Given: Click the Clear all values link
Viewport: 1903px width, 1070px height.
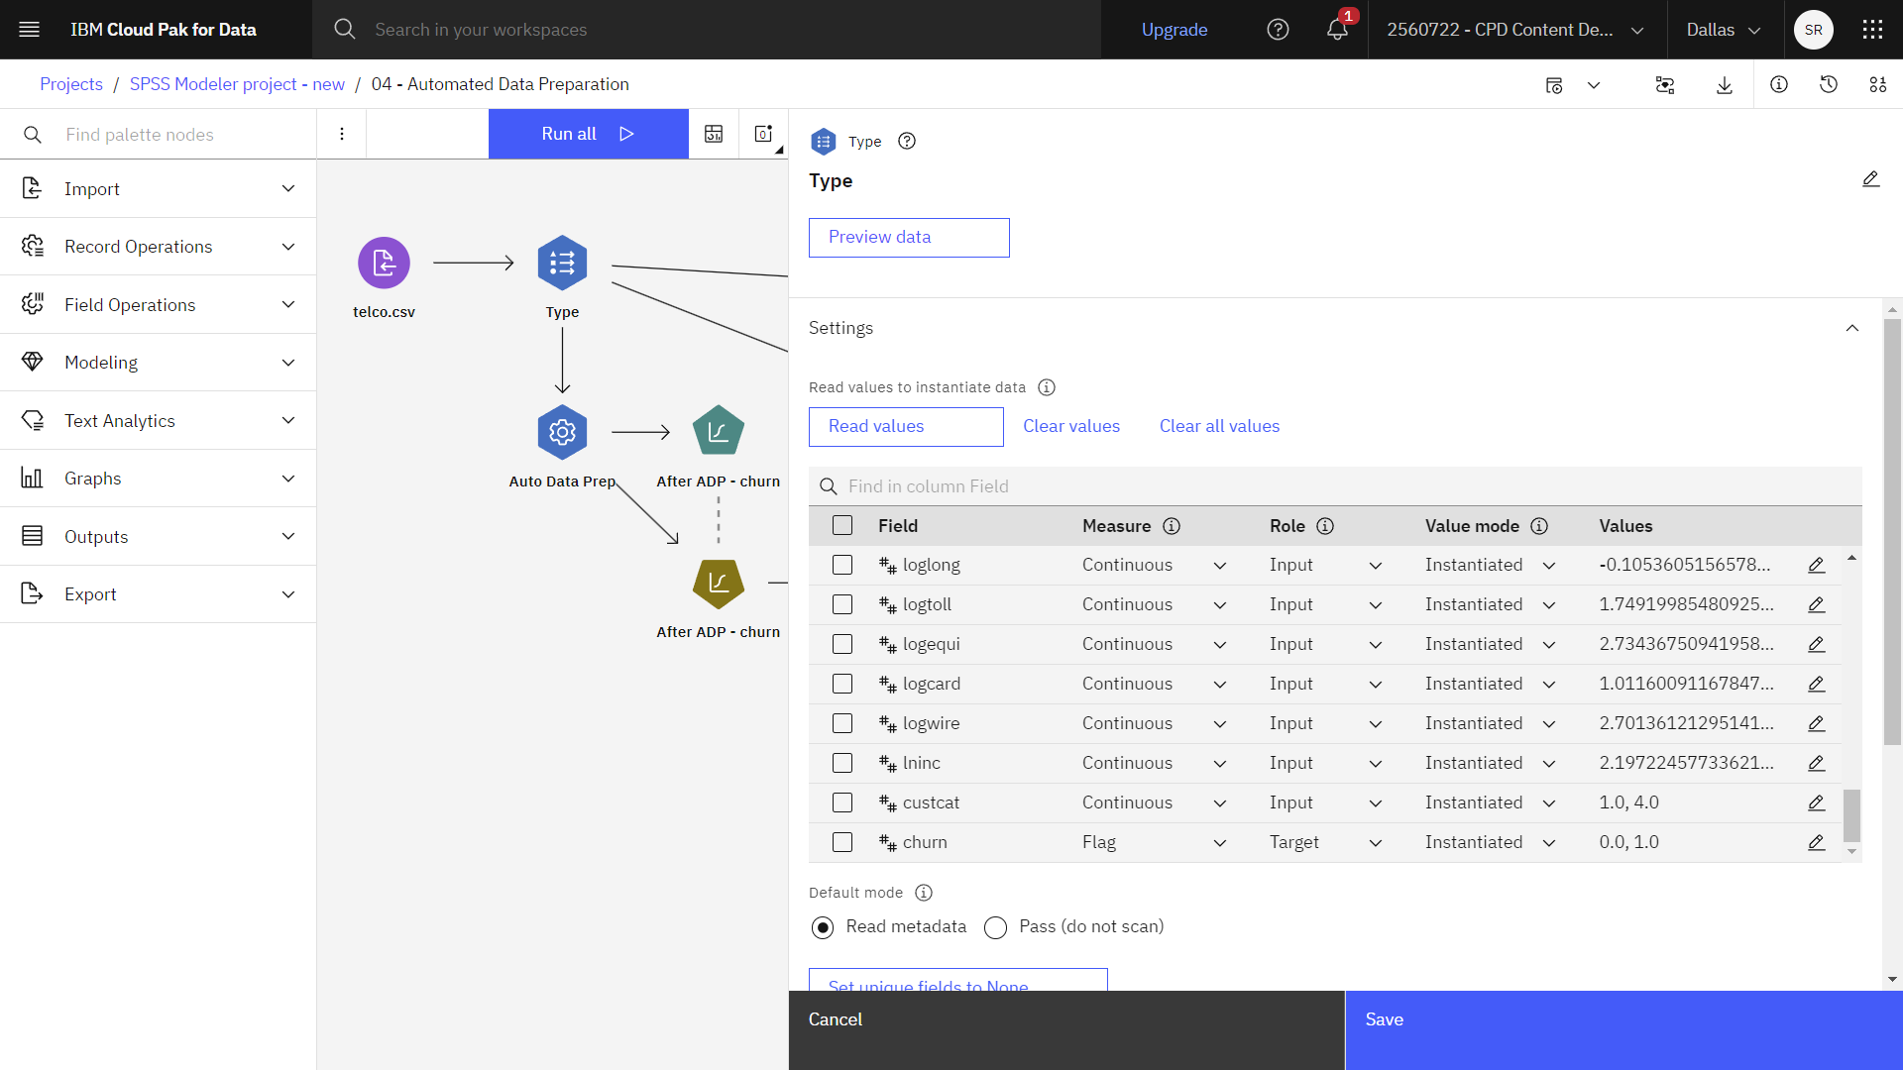Looking at the screenshot, I should [x=1219, y=426].
